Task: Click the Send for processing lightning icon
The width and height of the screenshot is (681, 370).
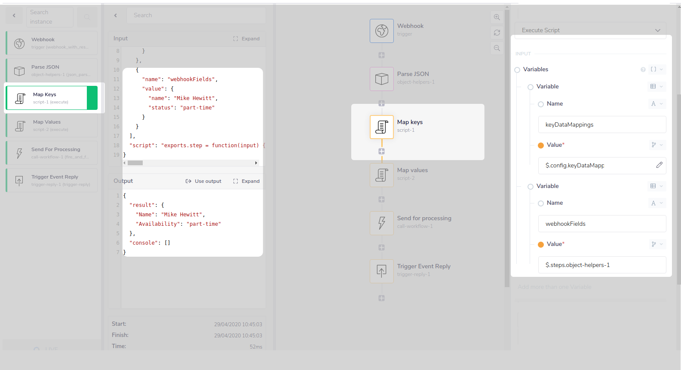Action: pos(381,223)
